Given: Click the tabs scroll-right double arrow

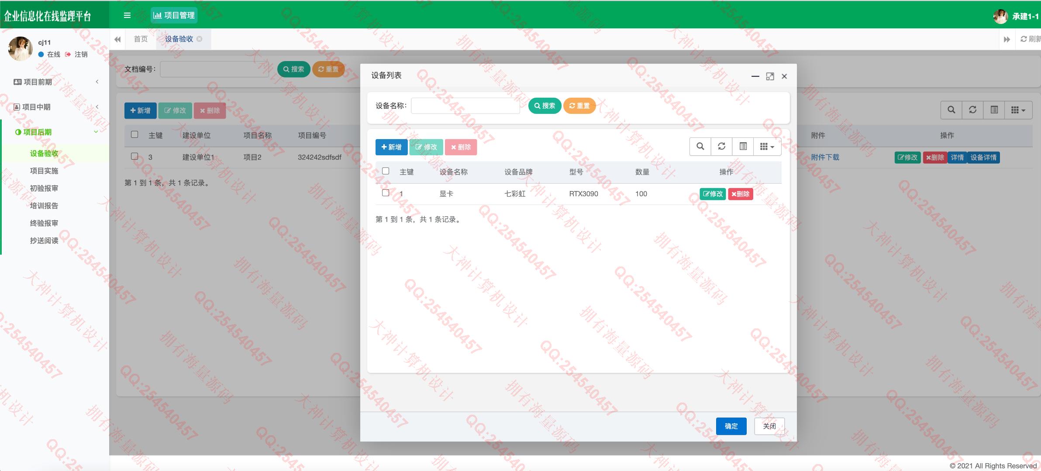Looking at the screenshot, I should [x=1007, y=39].
